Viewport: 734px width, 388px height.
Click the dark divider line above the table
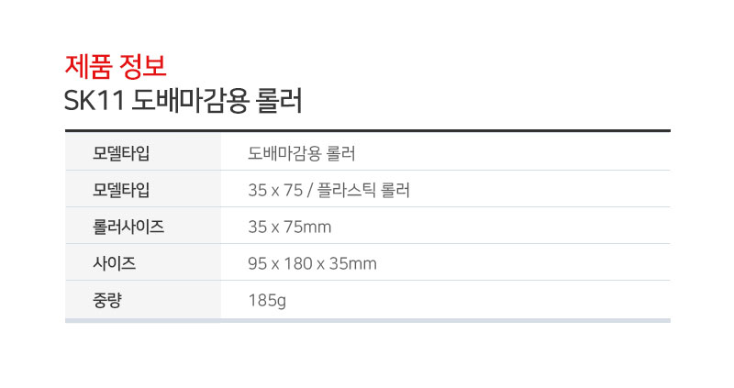pyautogui.click(x=368, y=130)
